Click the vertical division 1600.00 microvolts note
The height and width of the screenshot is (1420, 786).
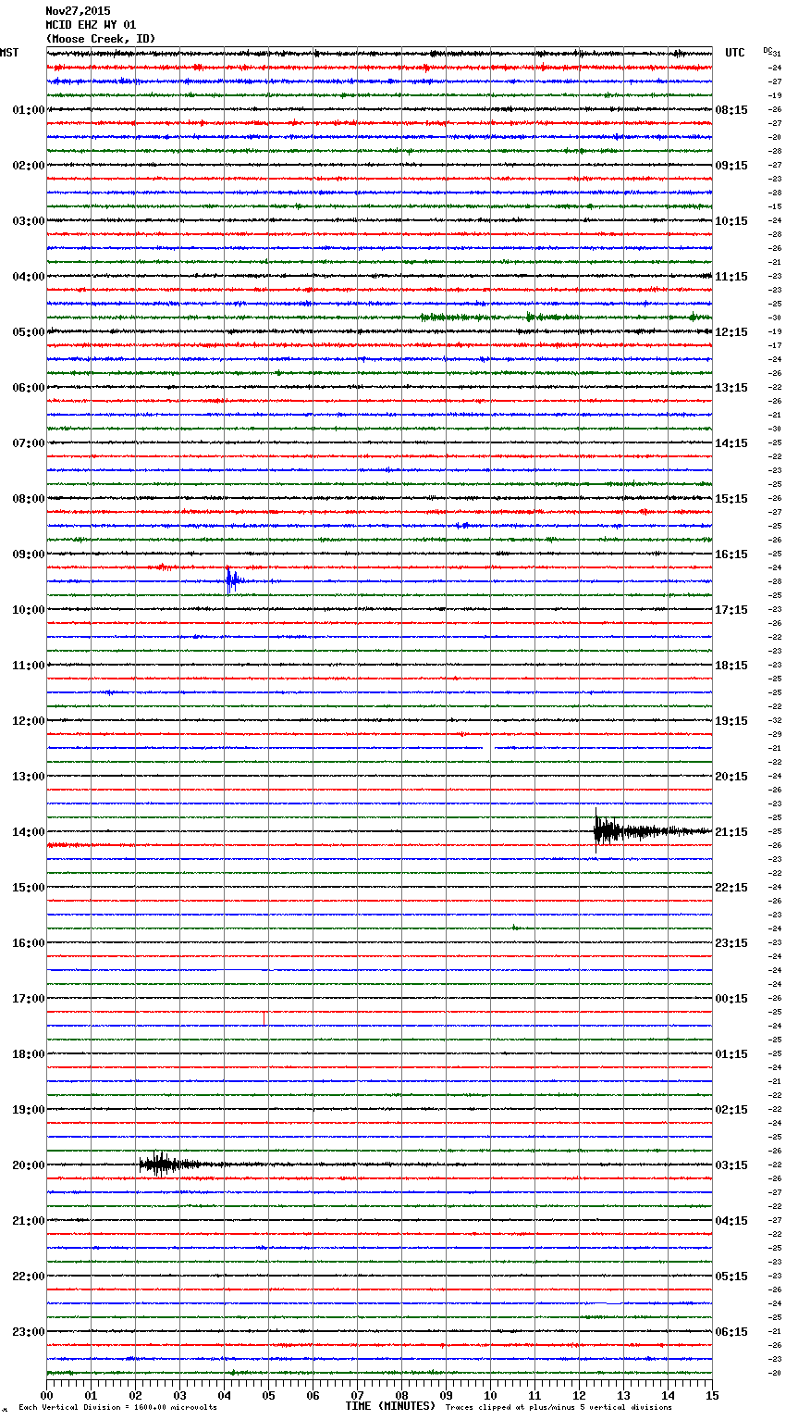click(117, 1408)
